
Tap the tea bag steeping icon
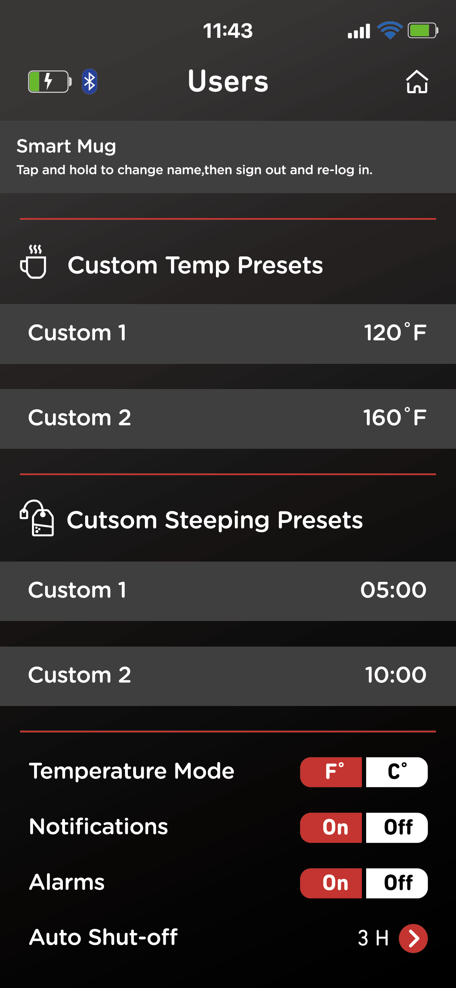[x=37, y=518]
